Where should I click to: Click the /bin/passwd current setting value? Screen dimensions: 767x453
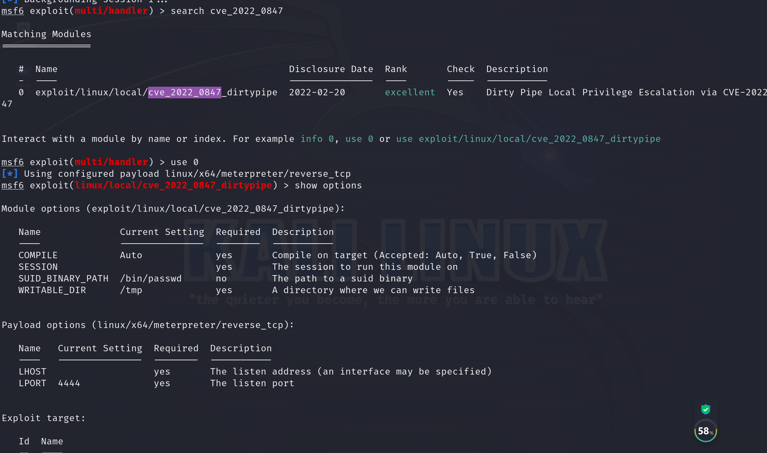click(x=150, y=278)
